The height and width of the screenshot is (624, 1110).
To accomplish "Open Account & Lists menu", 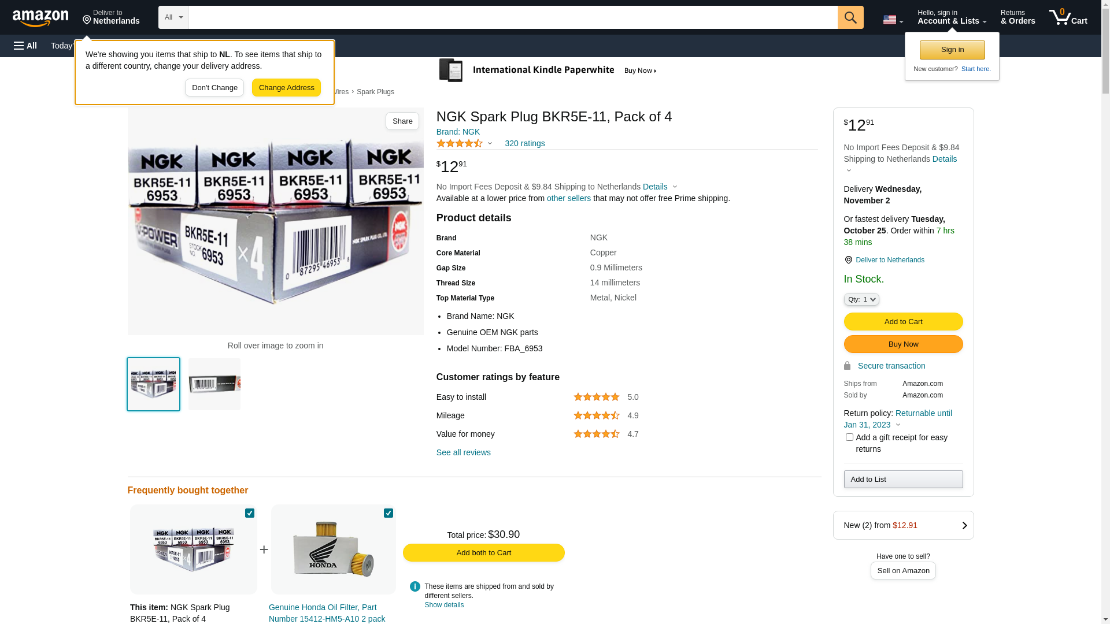I will [x=951, y=17].
